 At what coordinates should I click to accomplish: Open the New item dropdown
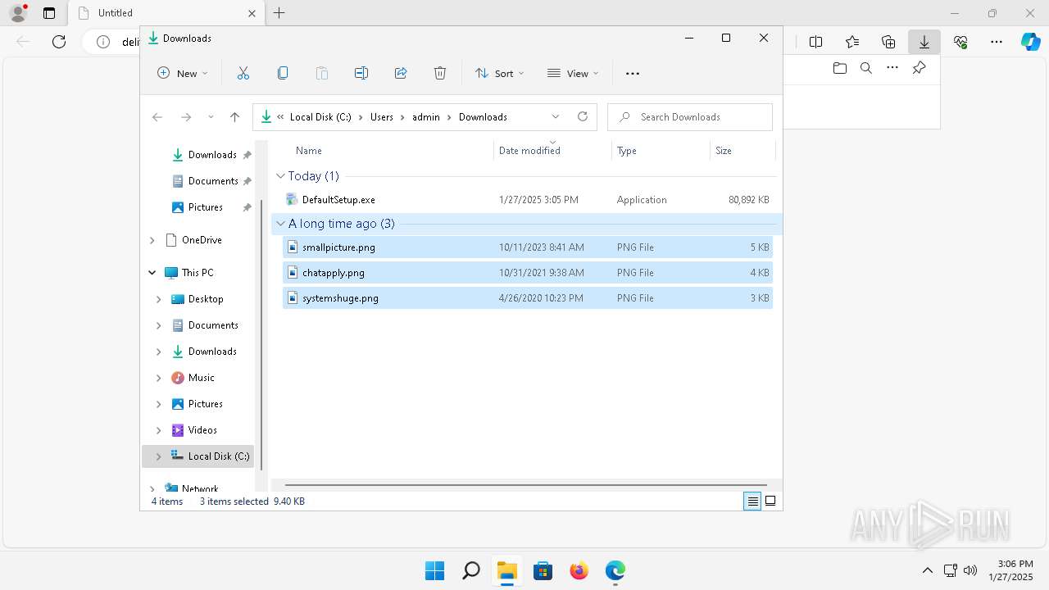pyautogui.click(x=182, y=73)
